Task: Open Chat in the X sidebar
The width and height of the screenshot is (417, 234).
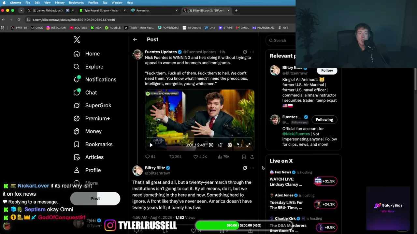Action: [85, 92]
